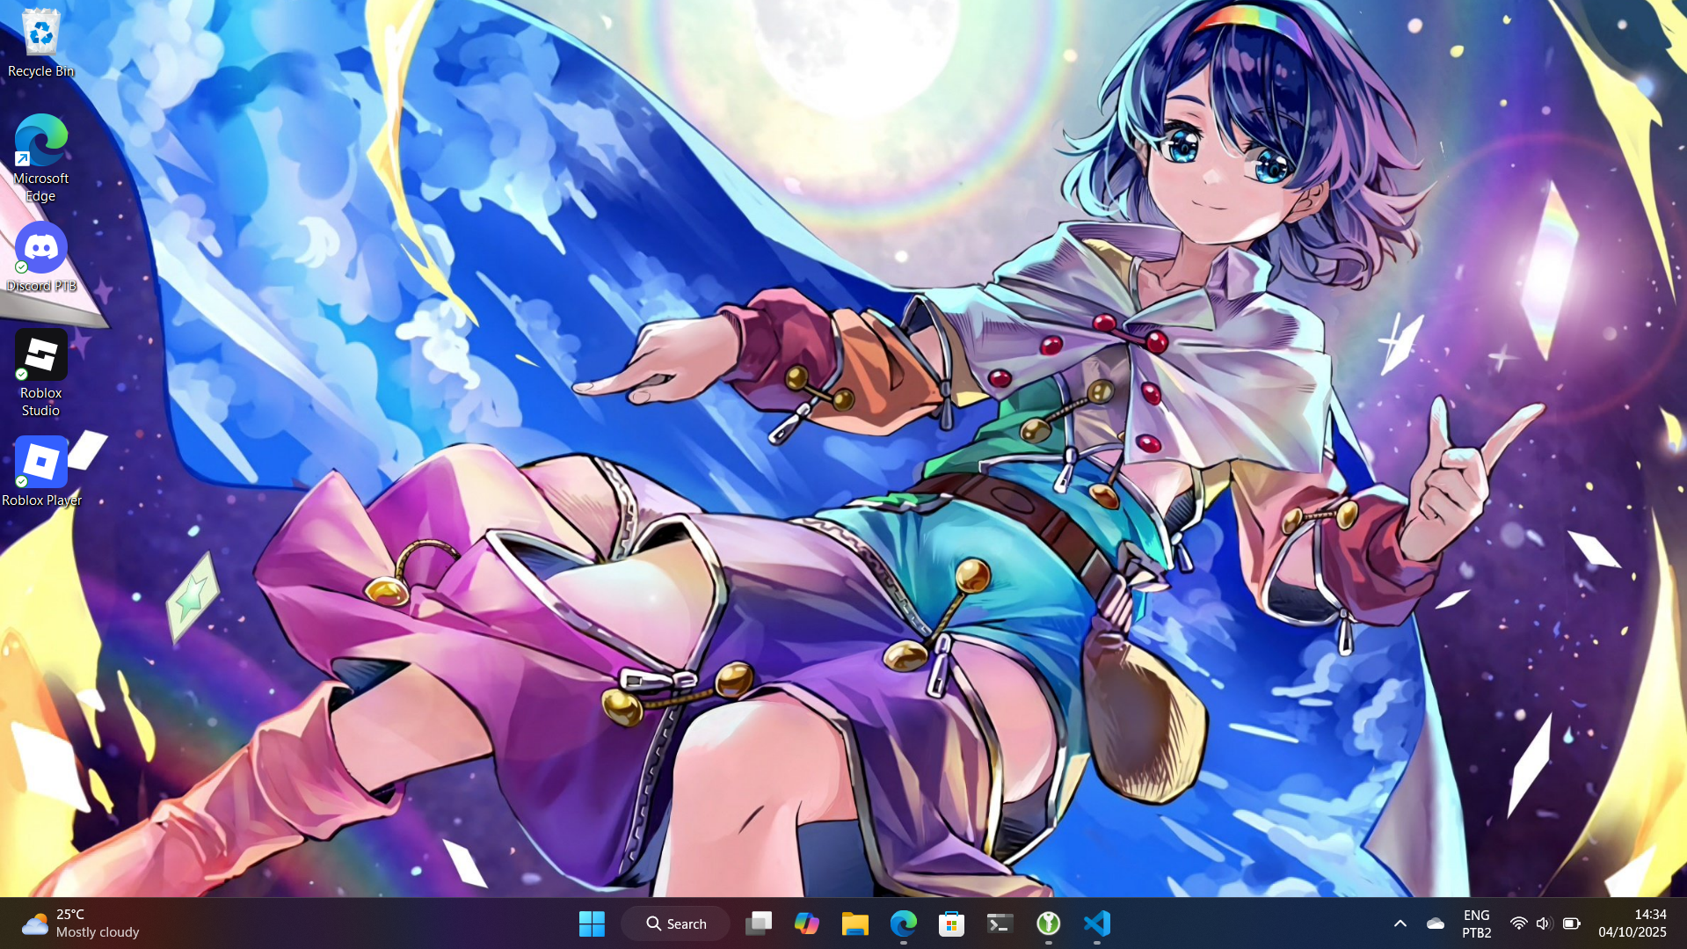1687x949 pixels.
Task: Open Visual Studio Code from the taskbar
Action: [x=1096, y=923]
